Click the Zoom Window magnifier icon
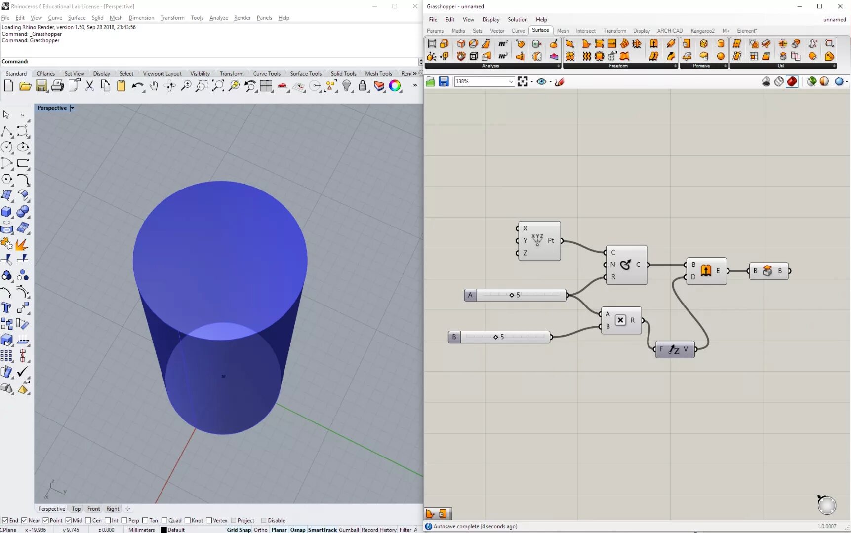 (202, 86)
